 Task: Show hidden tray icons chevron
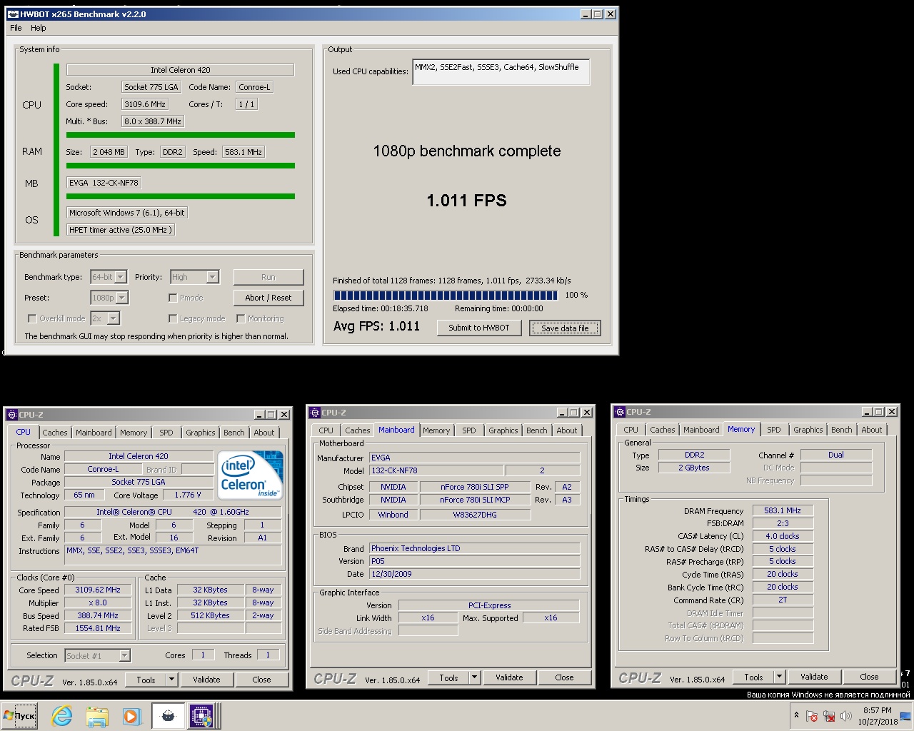796,715
